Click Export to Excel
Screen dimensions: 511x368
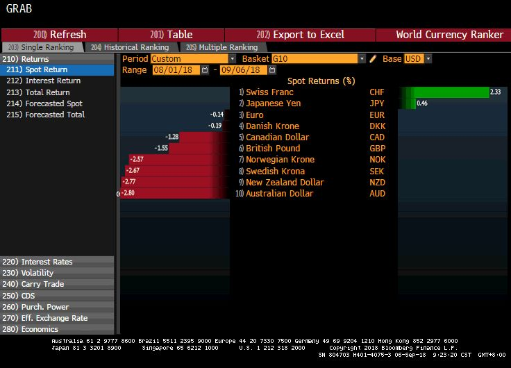point(300,35)
